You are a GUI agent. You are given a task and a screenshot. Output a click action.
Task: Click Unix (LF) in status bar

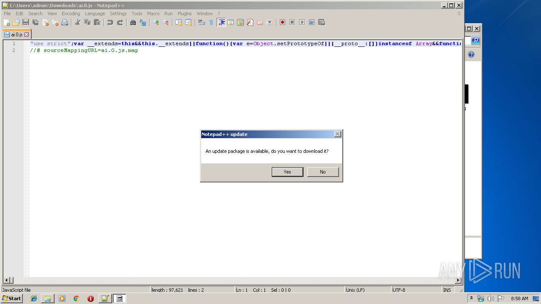[x=355, y=290]
